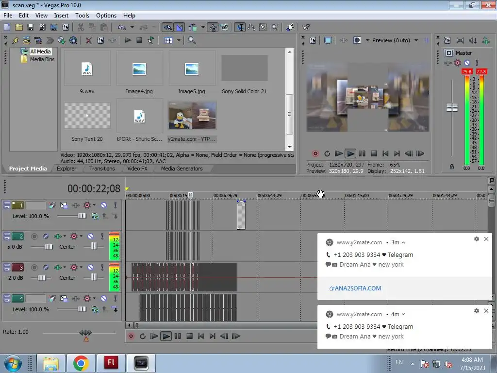
Task: Solo audio track 3
Action: pos(102,268)
